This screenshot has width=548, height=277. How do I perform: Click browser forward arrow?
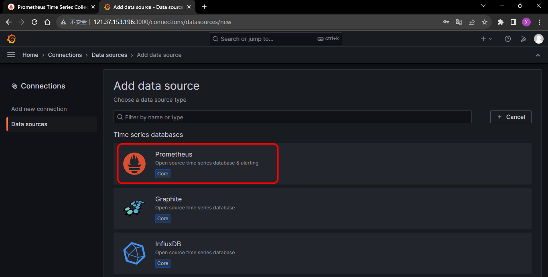click(x=22, y=22)
